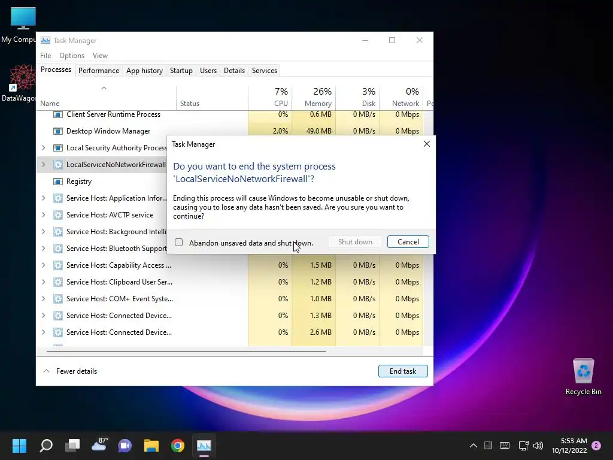Select the Registry process row
613x460 pixels.
click(102, 181)
